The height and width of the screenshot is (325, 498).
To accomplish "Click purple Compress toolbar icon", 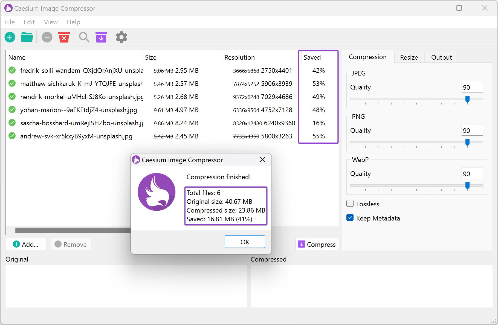I will click(x=101, y=37).
